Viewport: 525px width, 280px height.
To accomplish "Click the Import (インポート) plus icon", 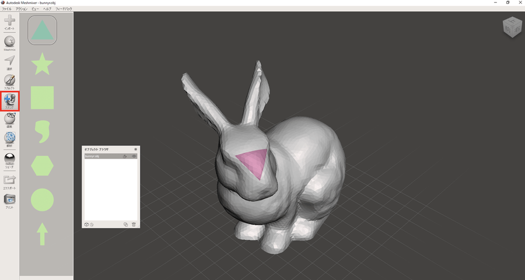I will 9,21.
